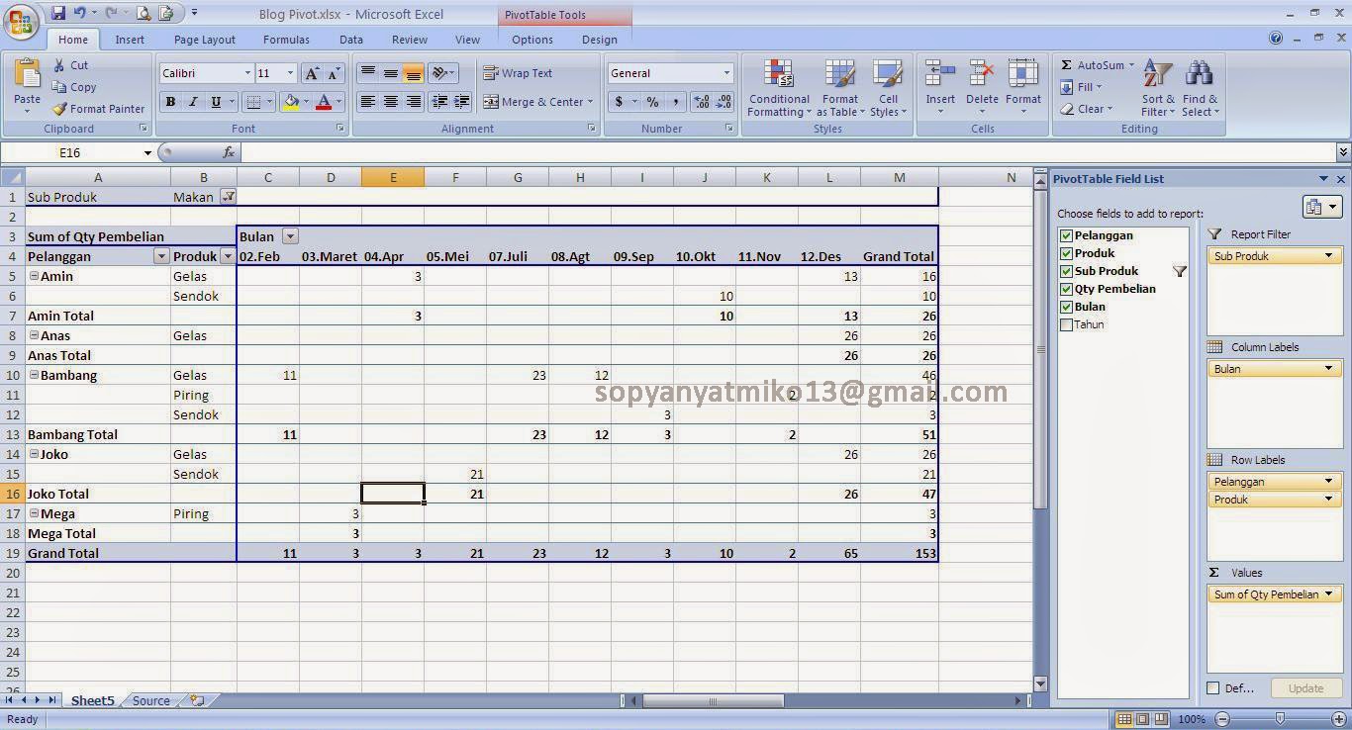Viewport: 1352px width, 730px height.
Task: Open the General number format dropdown
Action: tap(725, 72)
